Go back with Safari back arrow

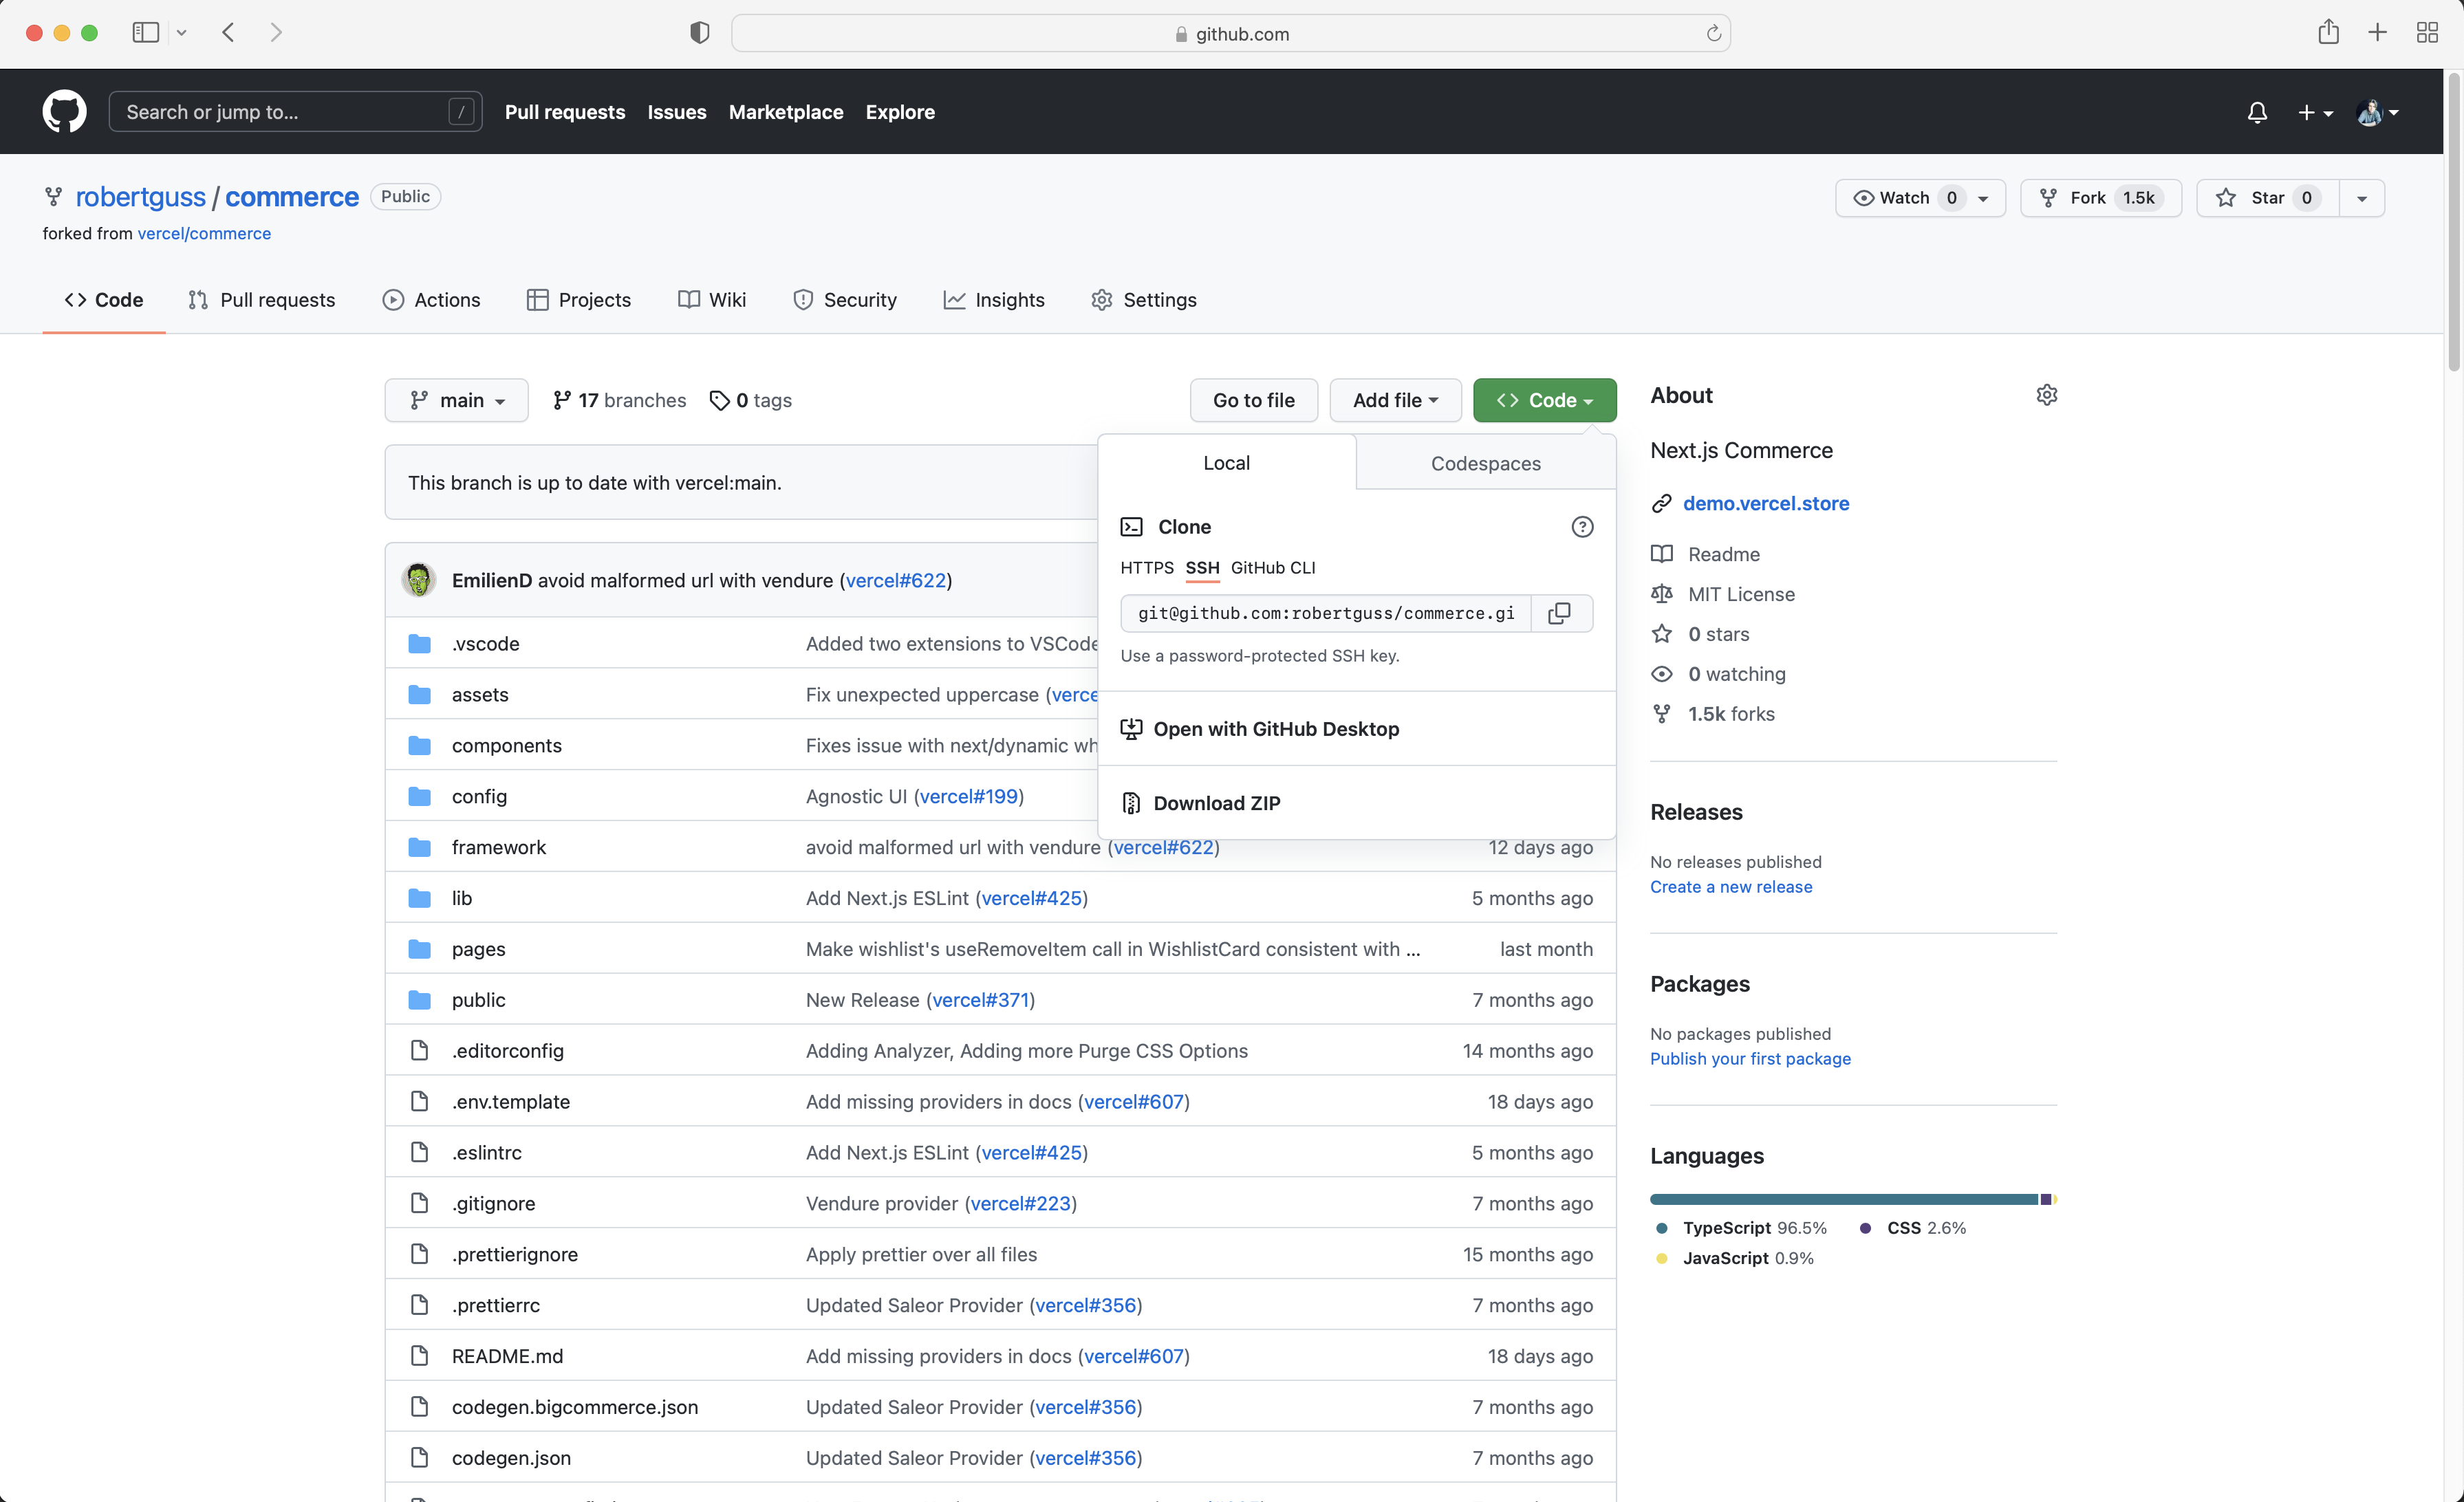[x=229, y=32]
